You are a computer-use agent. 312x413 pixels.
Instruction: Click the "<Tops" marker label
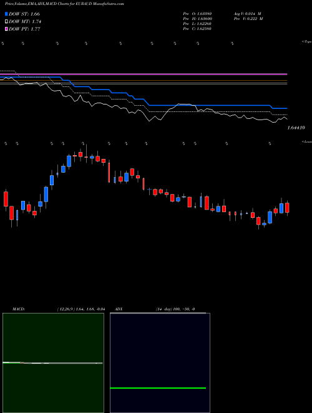(307, 42)
